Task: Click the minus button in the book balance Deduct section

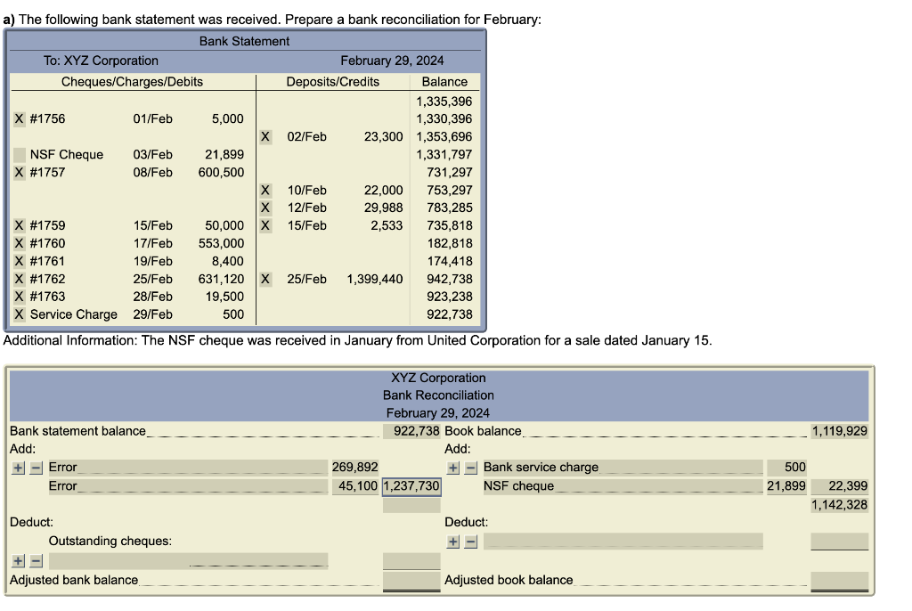Action: pyautogui.click(x=473, y=541)
